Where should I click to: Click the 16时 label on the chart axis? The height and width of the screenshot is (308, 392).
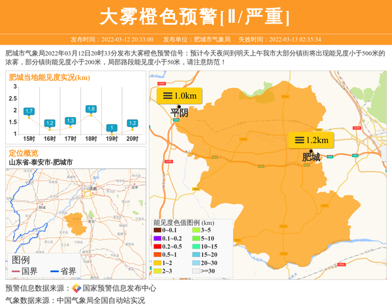click(50, 139)
